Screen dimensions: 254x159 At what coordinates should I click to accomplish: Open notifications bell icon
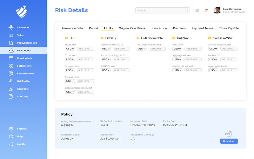point(206,10)
